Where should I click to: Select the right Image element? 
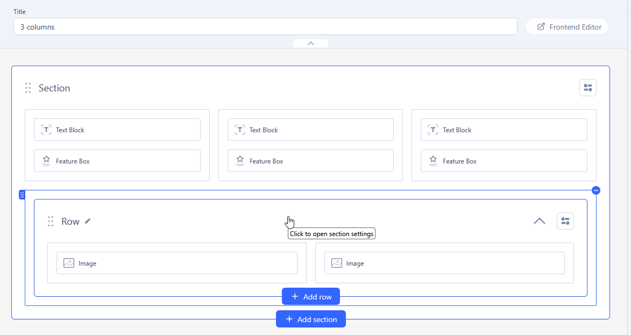click(x=444, y=263)
